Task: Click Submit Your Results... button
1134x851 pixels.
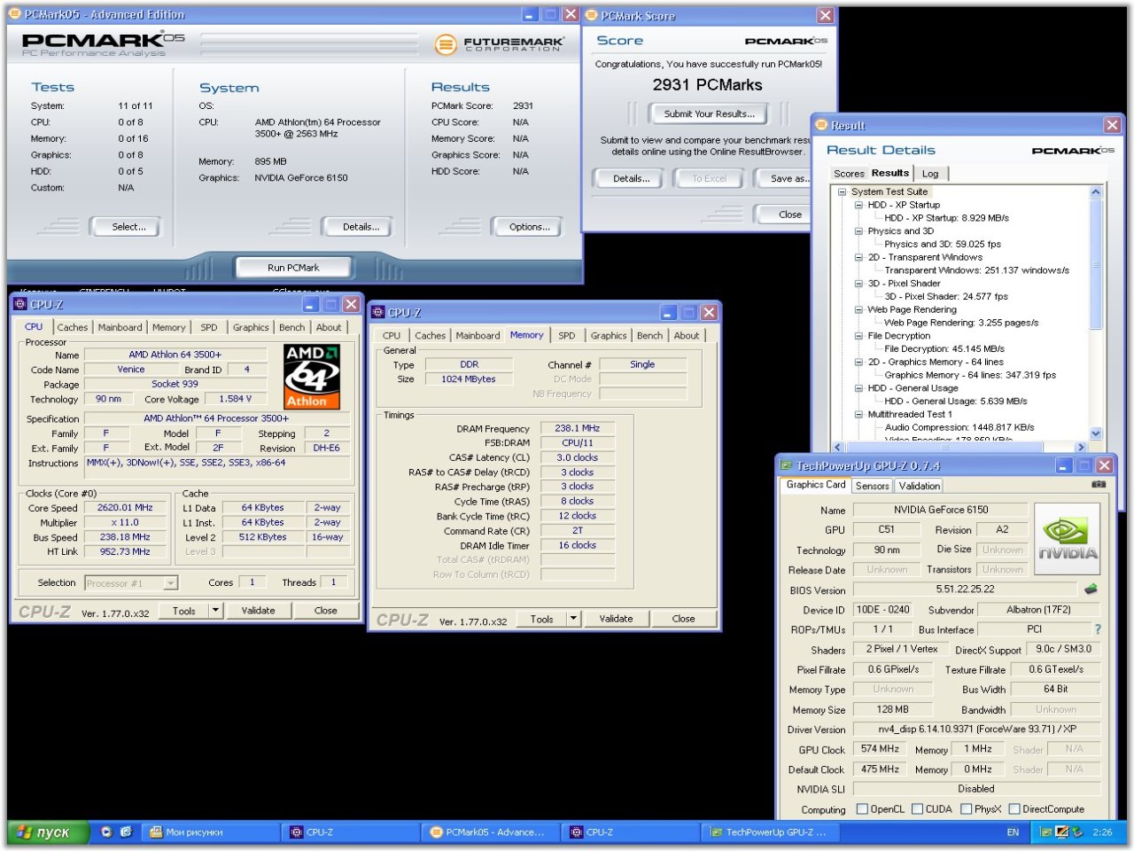Action: [710, 113]
